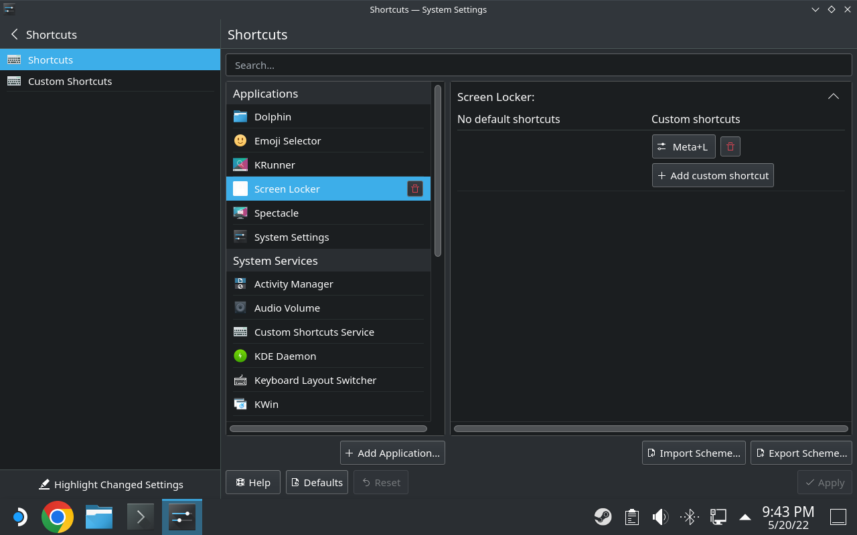
Task: Select the Emoji Selector entry
Action: (x=328, y=140)
